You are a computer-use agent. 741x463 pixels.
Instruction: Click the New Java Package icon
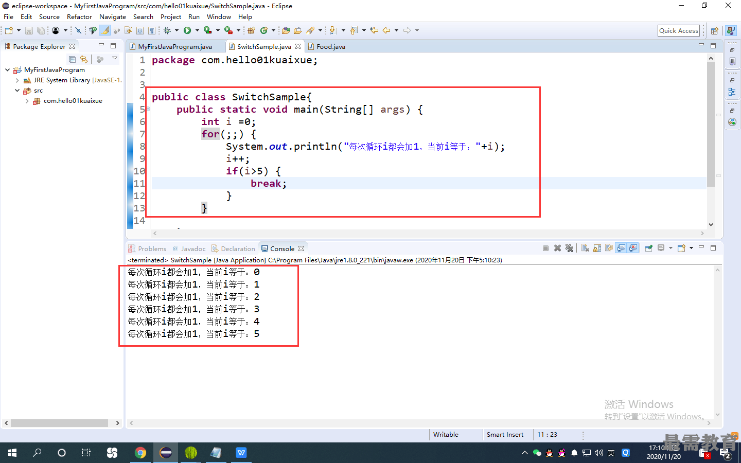251,30
